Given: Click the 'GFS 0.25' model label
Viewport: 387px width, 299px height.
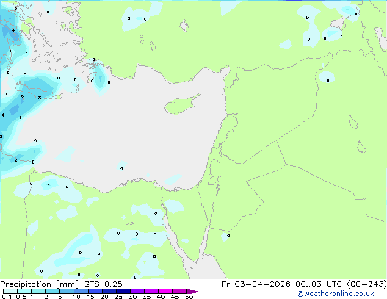Looking at the screenshot, I should pos(103,284).
